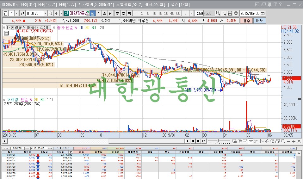Close the volume panel with x box
303x179 pixels.
(300, 99)
